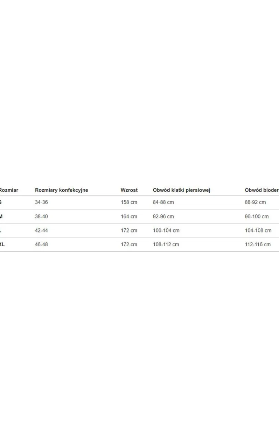Select the XL size row label
The height and width of the screenshot is (434, 279).
[2, 245]
